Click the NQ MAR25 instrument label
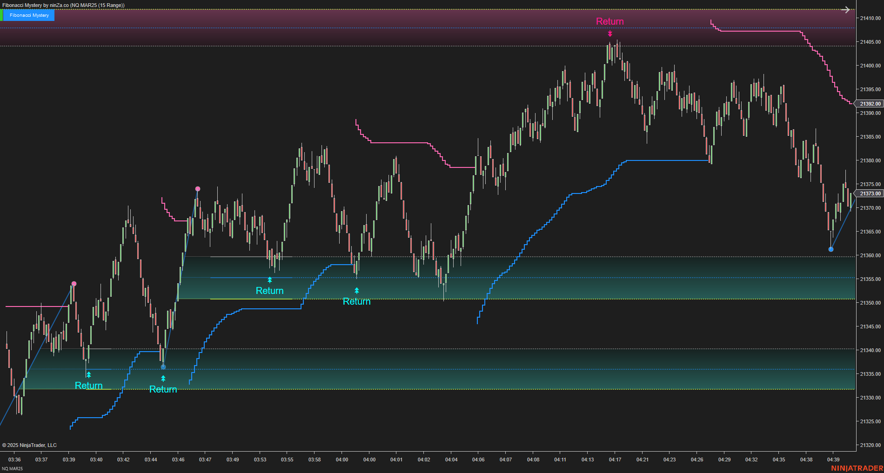This screenshot has height=473, width=884. [x=12, y=469]
